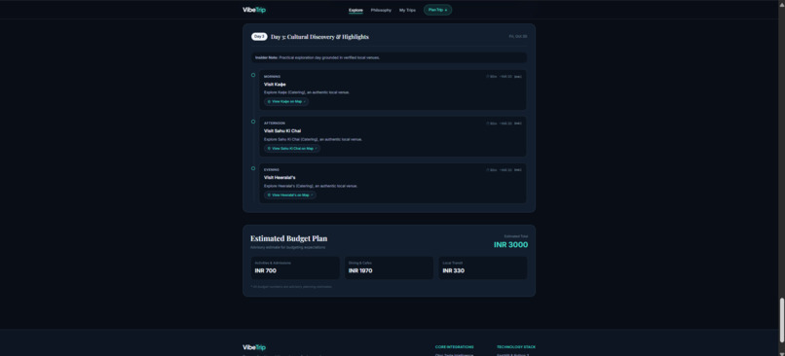Screen dimensions: 785x356
Task: Click the EVENING label
Action: pyautogui.click(x=272, y=170)
